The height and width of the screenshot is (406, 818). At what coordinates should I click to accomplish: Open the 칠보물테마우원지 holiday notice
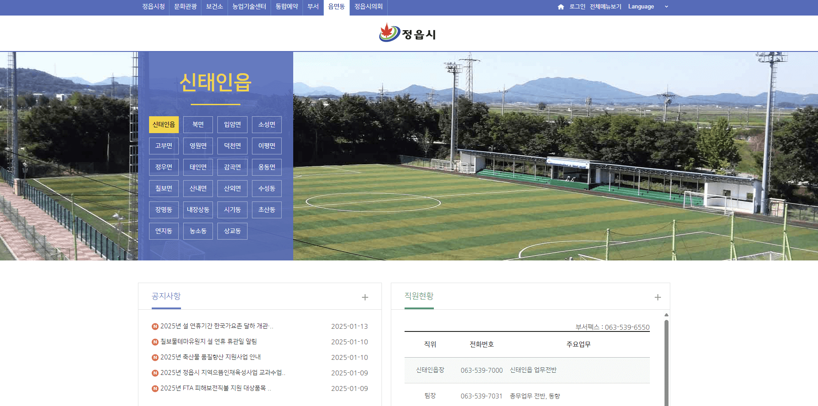210,342
